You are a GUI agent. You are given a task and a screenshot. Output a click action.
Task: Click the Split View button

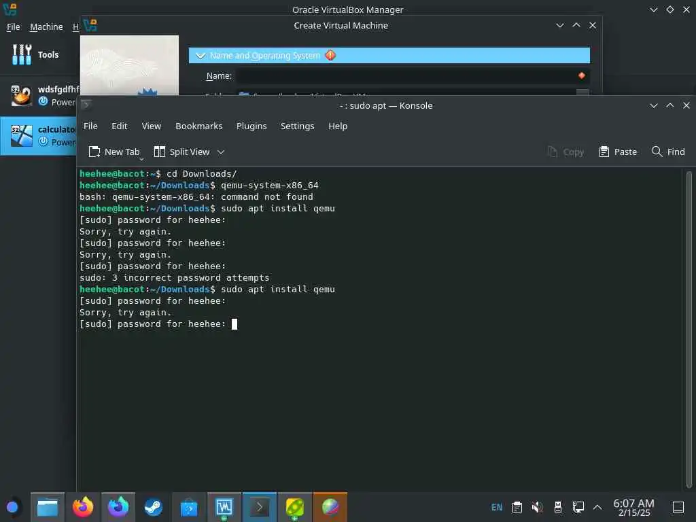(182, 152)
